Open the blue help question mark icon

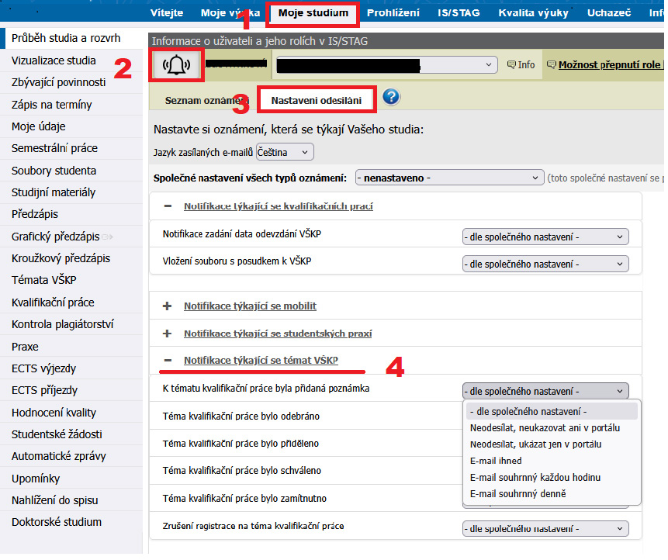point(391,97)
